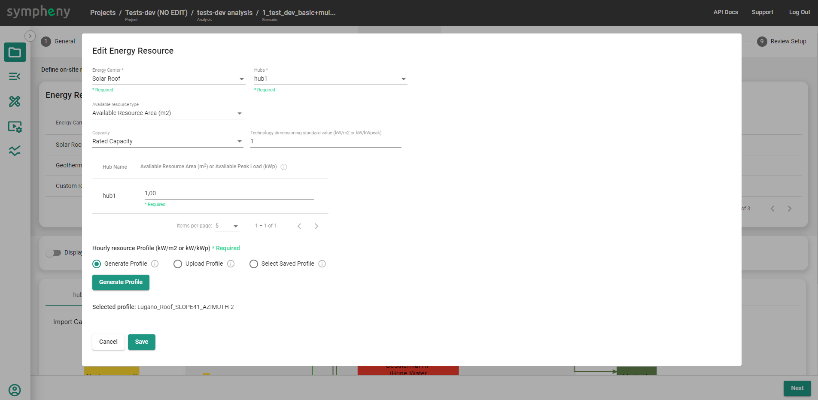Click the collapse menu list icon

[x=15, y=76]
